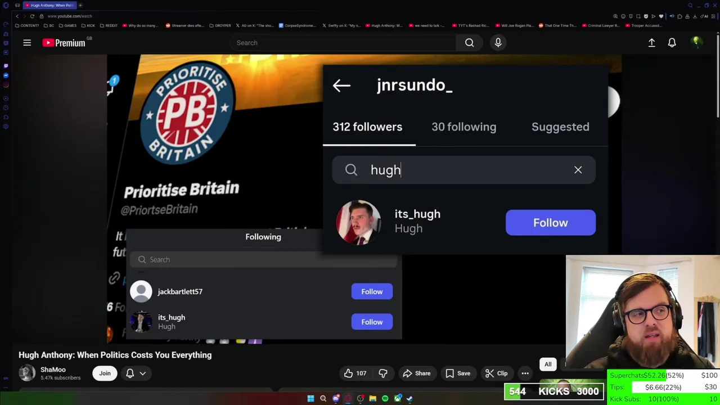Open the ShaMoo channel avatar
The image size is (720, 405).
point(26,373)
